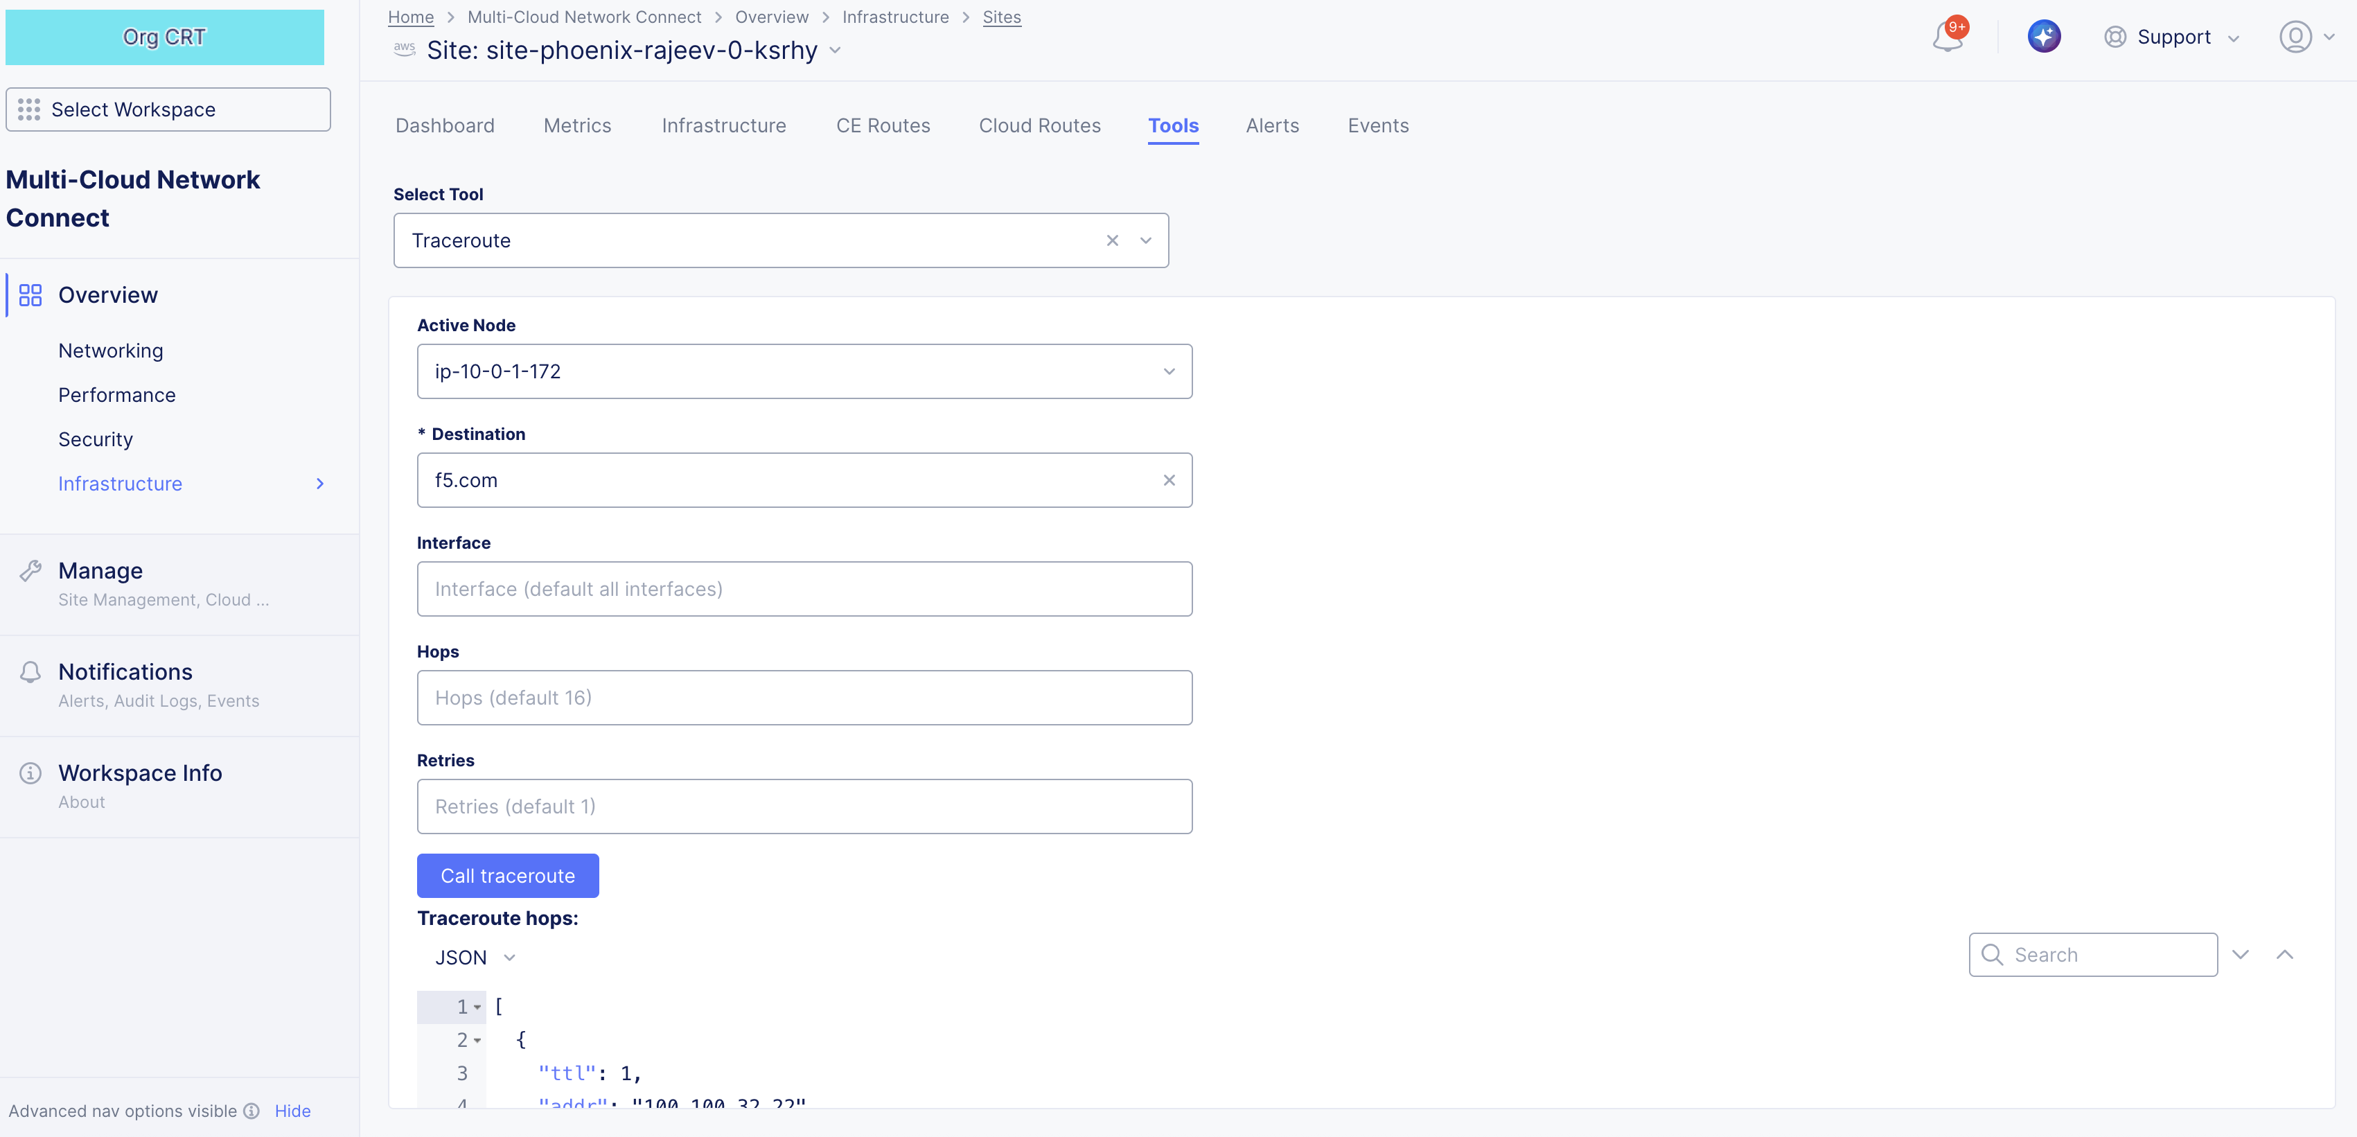Expand the Infrastructure sidebar submenu

point(319,484)
